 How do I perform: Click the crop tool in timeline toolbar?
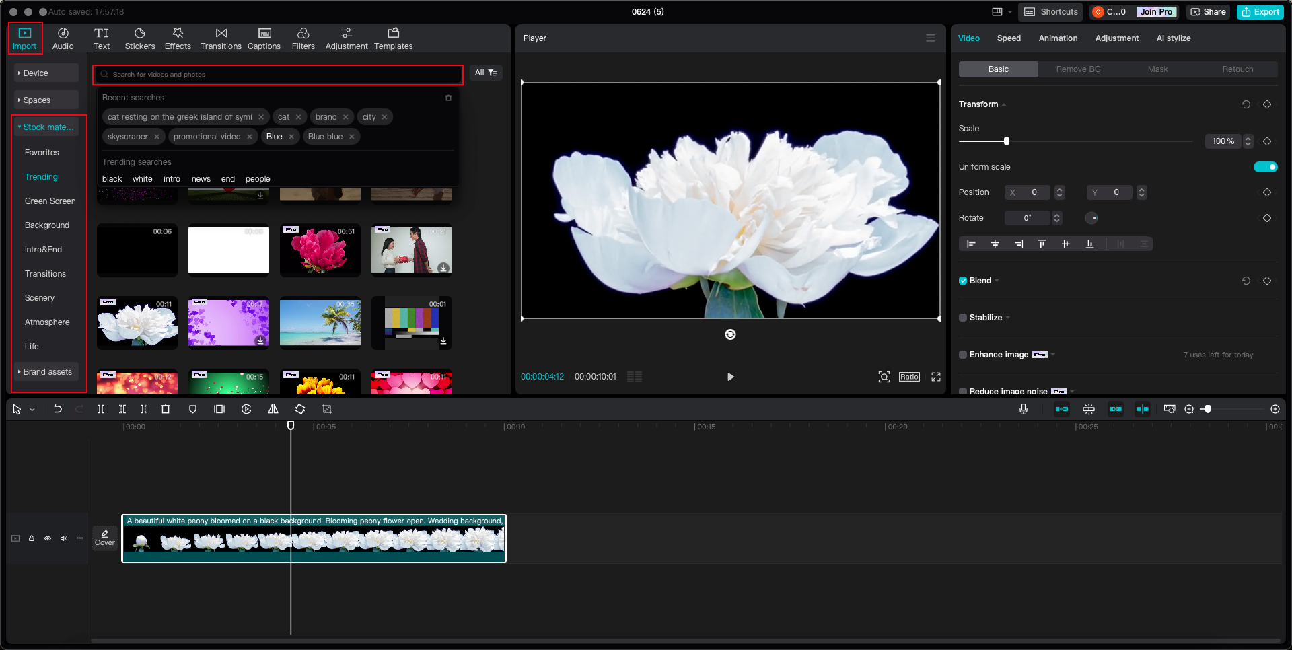pyautogui.click(x=327, y=409)
